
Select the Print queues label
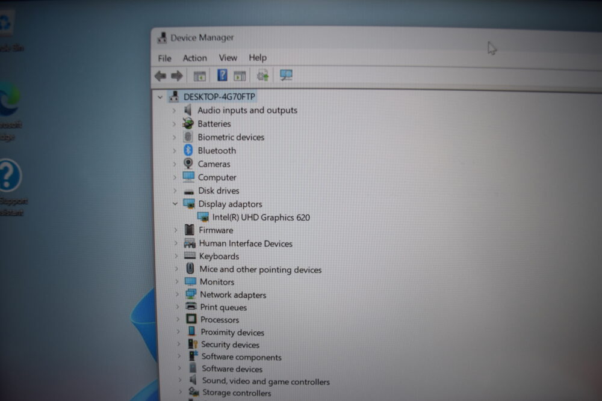pos(223,307)
